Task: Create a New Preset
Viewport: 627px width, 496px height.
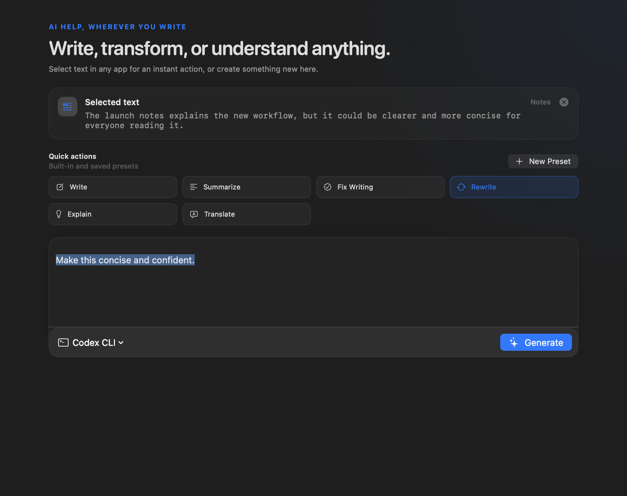Action: point(543,161)
